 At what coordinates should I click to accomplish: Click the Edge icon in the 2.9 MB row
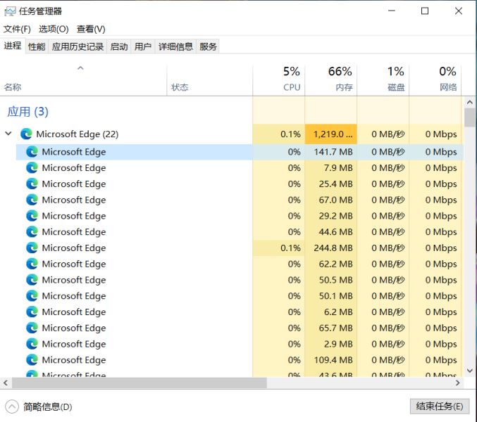pyautogui.click(x=32, y=344)
